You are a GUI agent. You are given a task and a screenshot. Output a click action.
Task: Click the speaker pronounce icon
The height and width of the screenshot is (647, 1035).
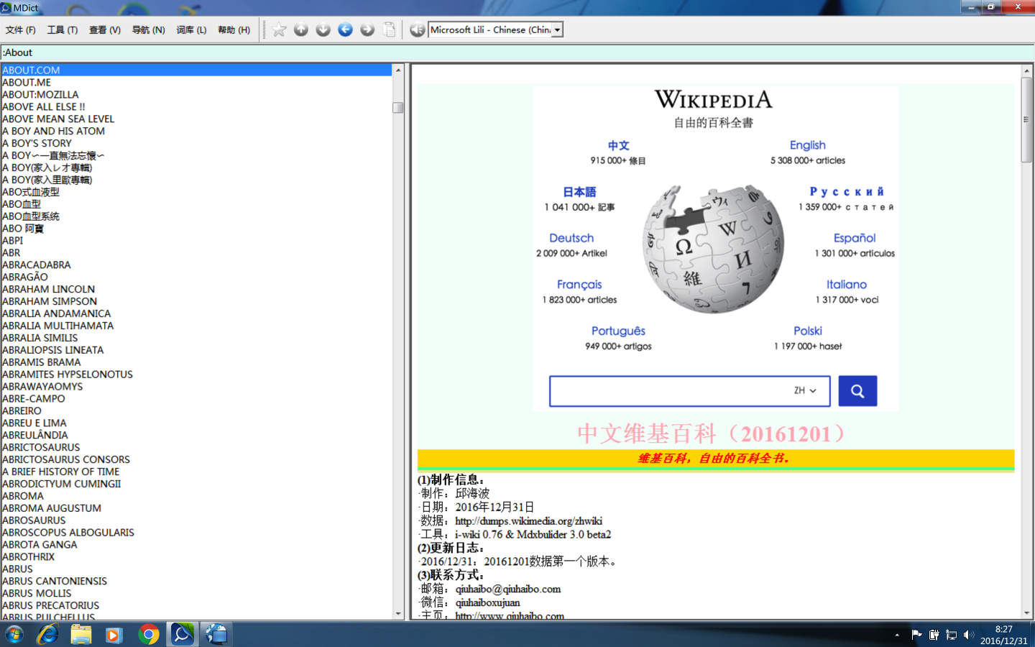pos(417,30)
